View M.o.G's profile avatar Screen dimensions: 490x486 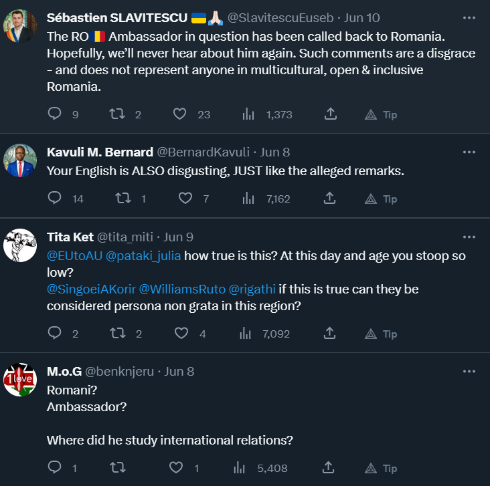[x=20, y=380]
